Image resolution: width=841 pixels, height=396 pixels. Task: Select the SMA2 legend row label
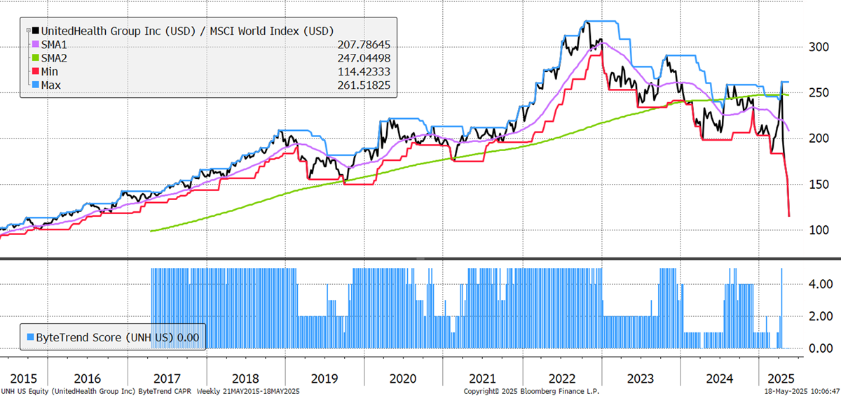click(55, 57)
